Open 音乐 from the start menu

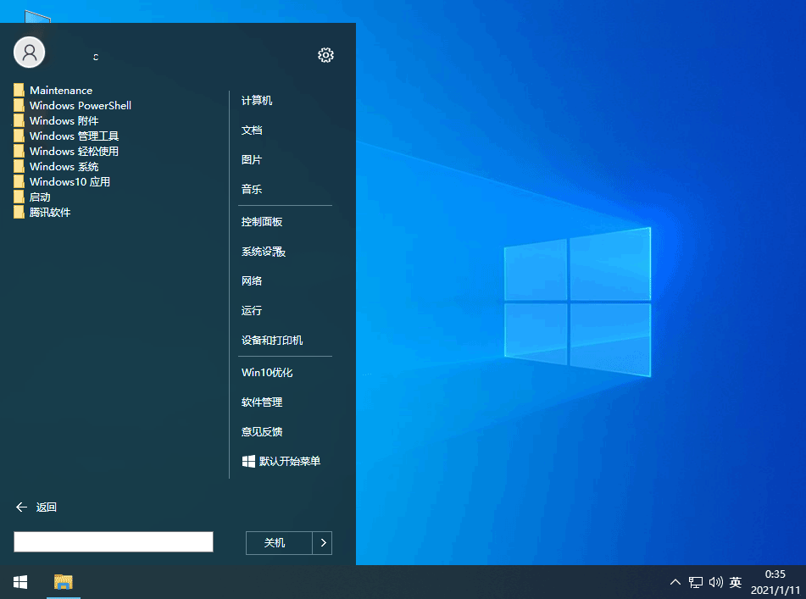click(252, 190)
